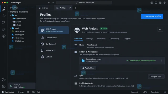Screen dimensions: 168x94
Task: Switch to the Extensions tab
Action: pyautogui.click(x=101, y=39)
